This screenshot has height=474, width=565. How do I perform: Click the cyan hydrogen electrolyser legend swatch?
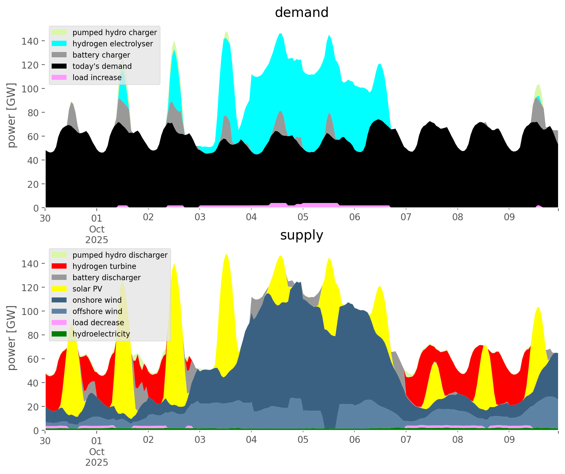pyautogui.click(x=59, y=44)
